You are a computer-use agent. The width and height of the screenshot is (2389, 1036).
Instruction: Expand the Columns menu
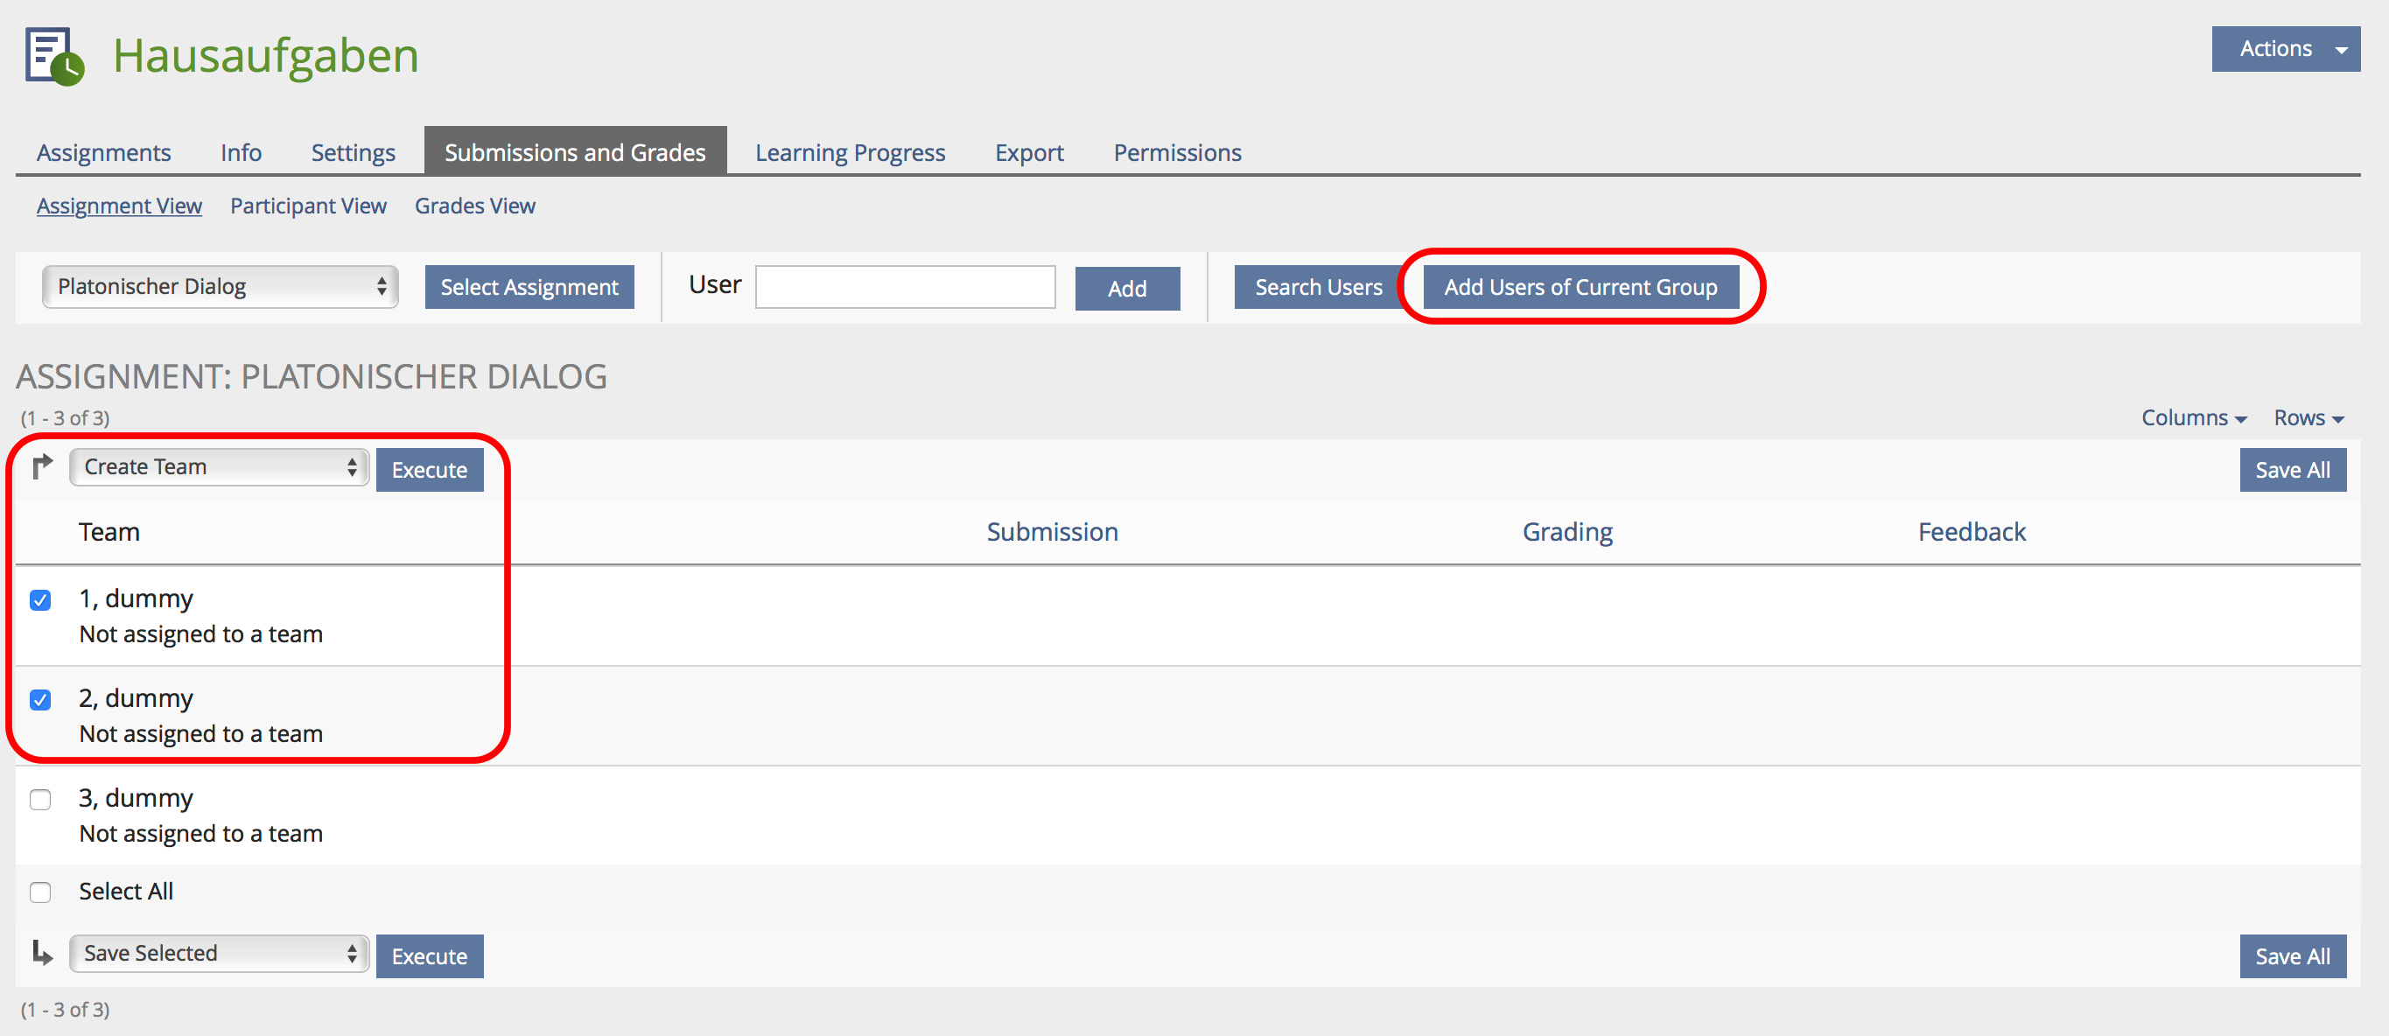[x=2192, y=418]
